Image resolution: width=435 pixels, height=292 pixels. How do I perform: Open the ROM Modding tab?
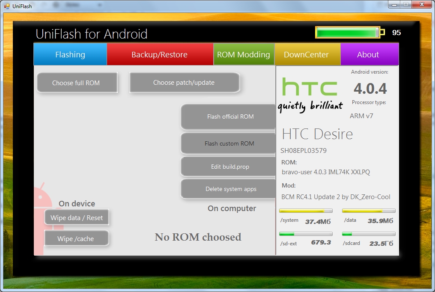click(x=244, y=54)
